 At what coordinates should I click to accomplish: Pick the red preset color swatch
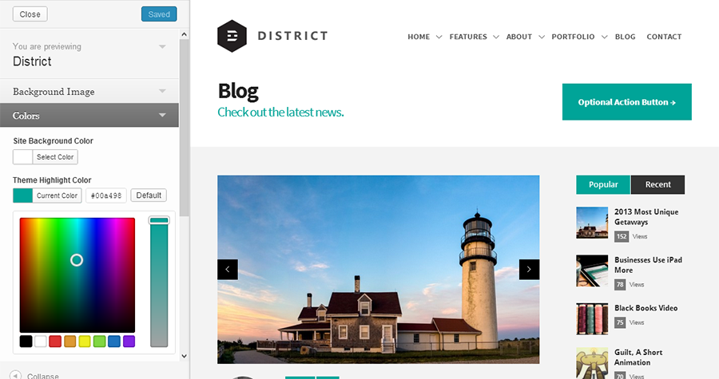[55, 341]
